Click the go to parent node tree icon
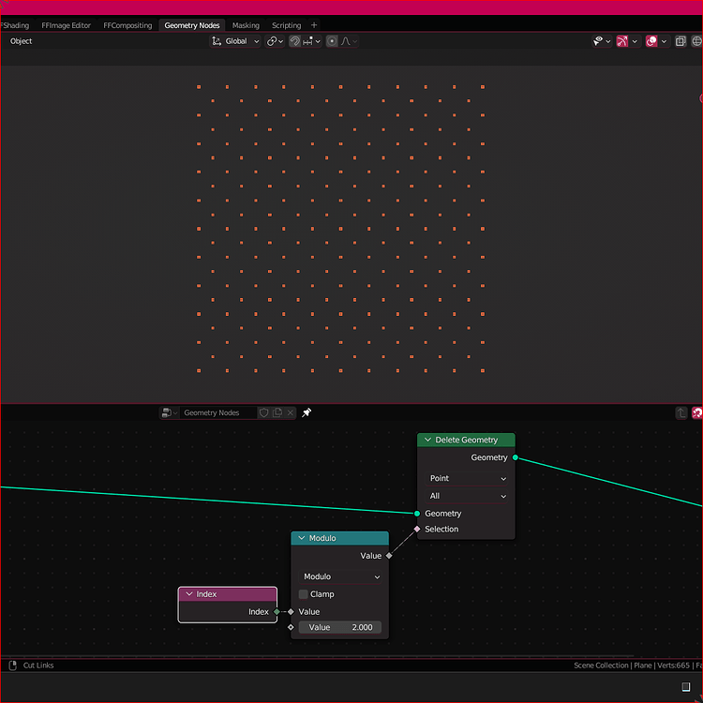This screenshot has width=703, height=703. click(x=681, y=412)
